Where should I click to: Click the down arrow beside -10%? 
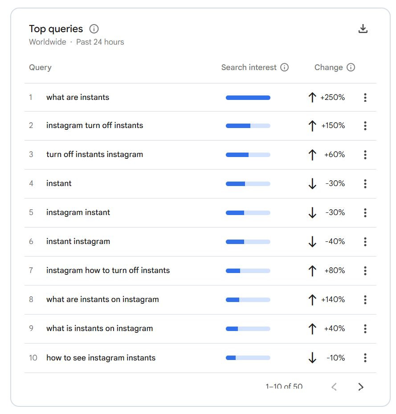coord(312,358)
